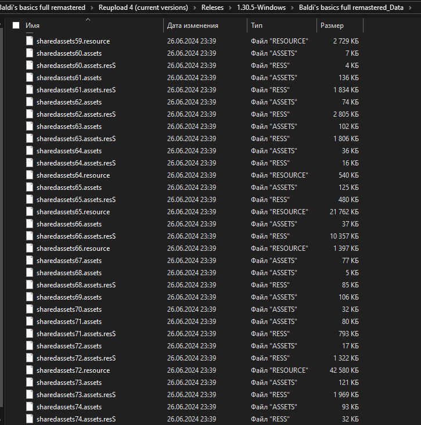This screenshot has width=421, height=425.
Task: Sort files by the "Размер" column header
Action: point(332,26)
